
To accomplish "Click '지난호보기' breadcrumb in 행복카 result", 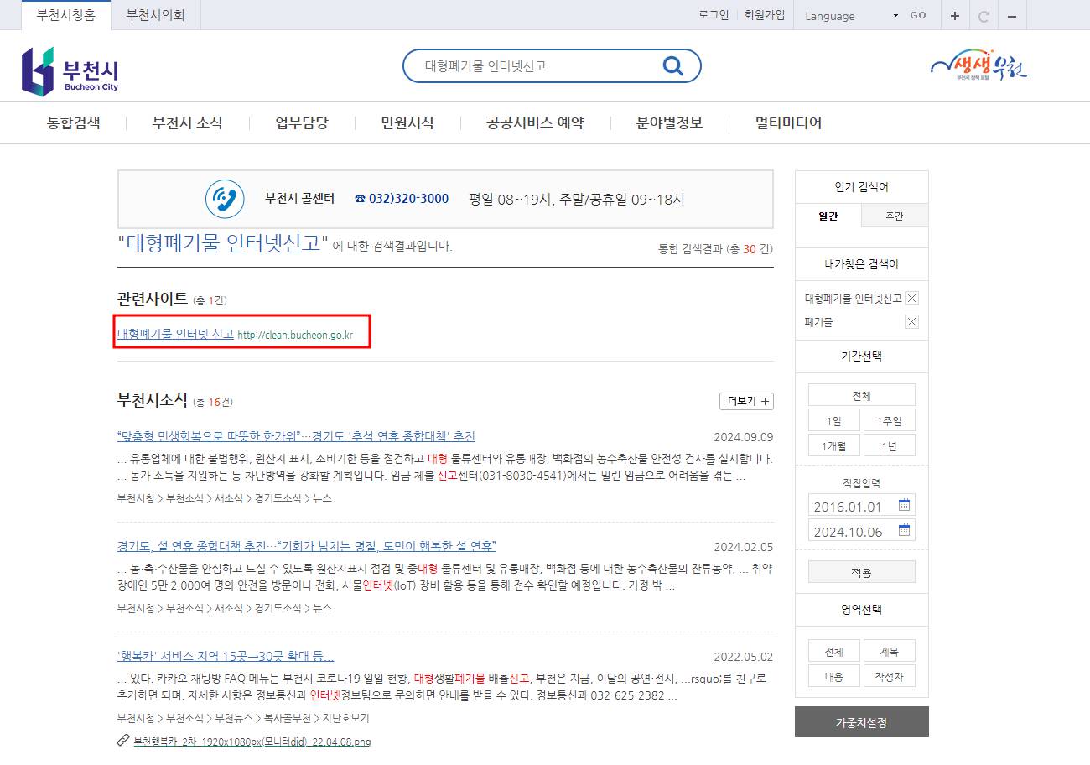I will [345, 718].
